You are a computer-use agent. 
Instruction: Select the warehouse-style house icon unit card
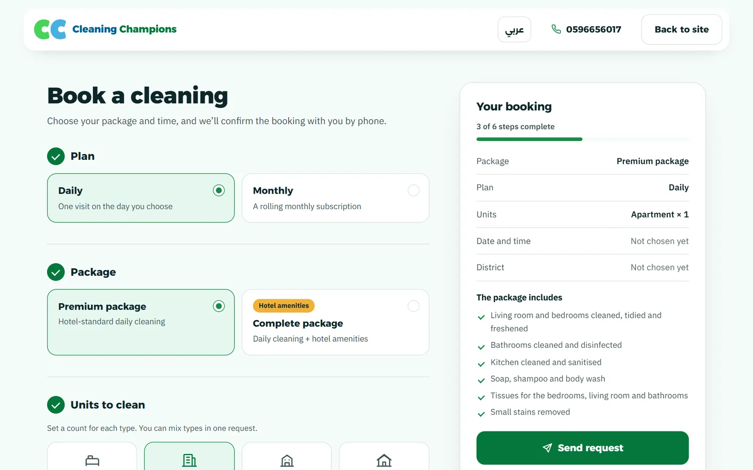[x=287, y=457]
